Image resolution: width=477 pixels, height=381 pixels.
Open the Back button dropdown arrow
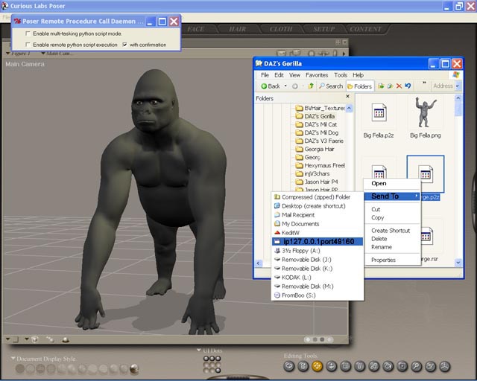[286, 86]
